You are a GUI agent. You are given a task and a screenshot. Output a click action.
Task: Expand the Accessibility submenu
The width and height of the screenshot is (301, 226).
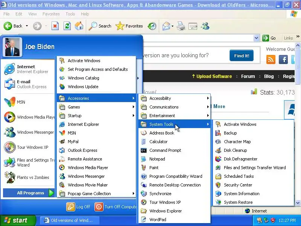174,98
